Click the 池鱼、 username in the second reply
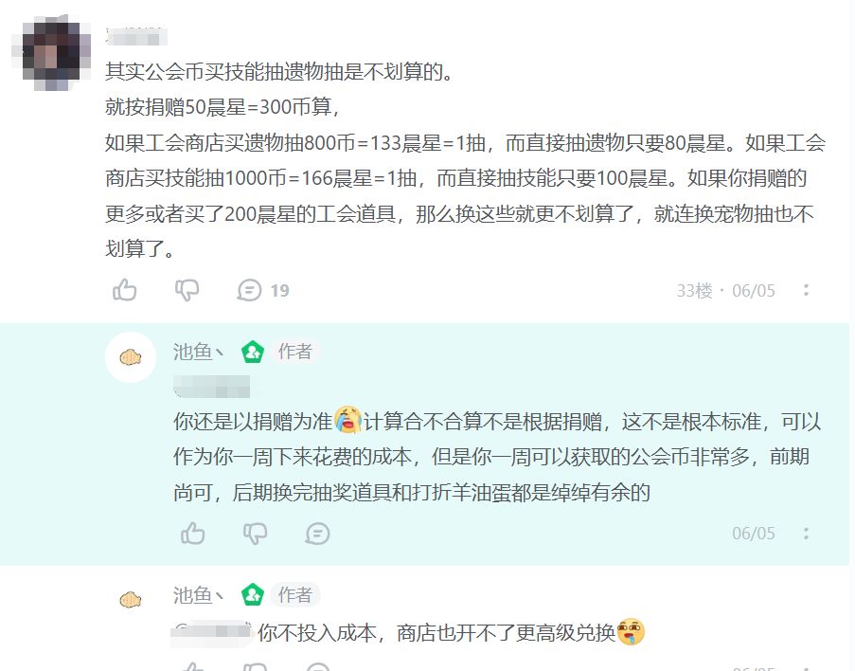This screenshot has height=671, width=855. coord(199,594)
